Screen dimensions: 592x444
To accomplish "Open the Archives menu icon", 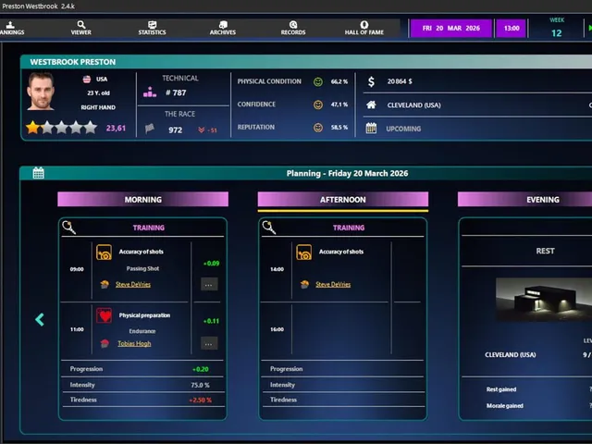I will [x=223, y=25].
